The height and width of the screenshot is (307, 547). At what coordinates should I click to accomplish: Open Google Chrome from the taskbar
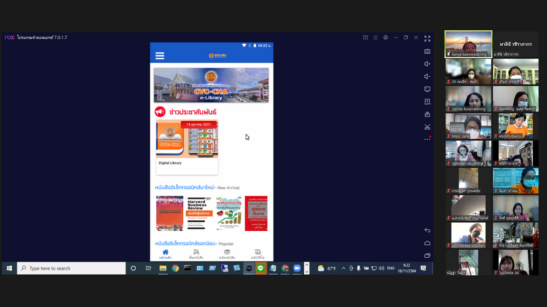point(175,268)
